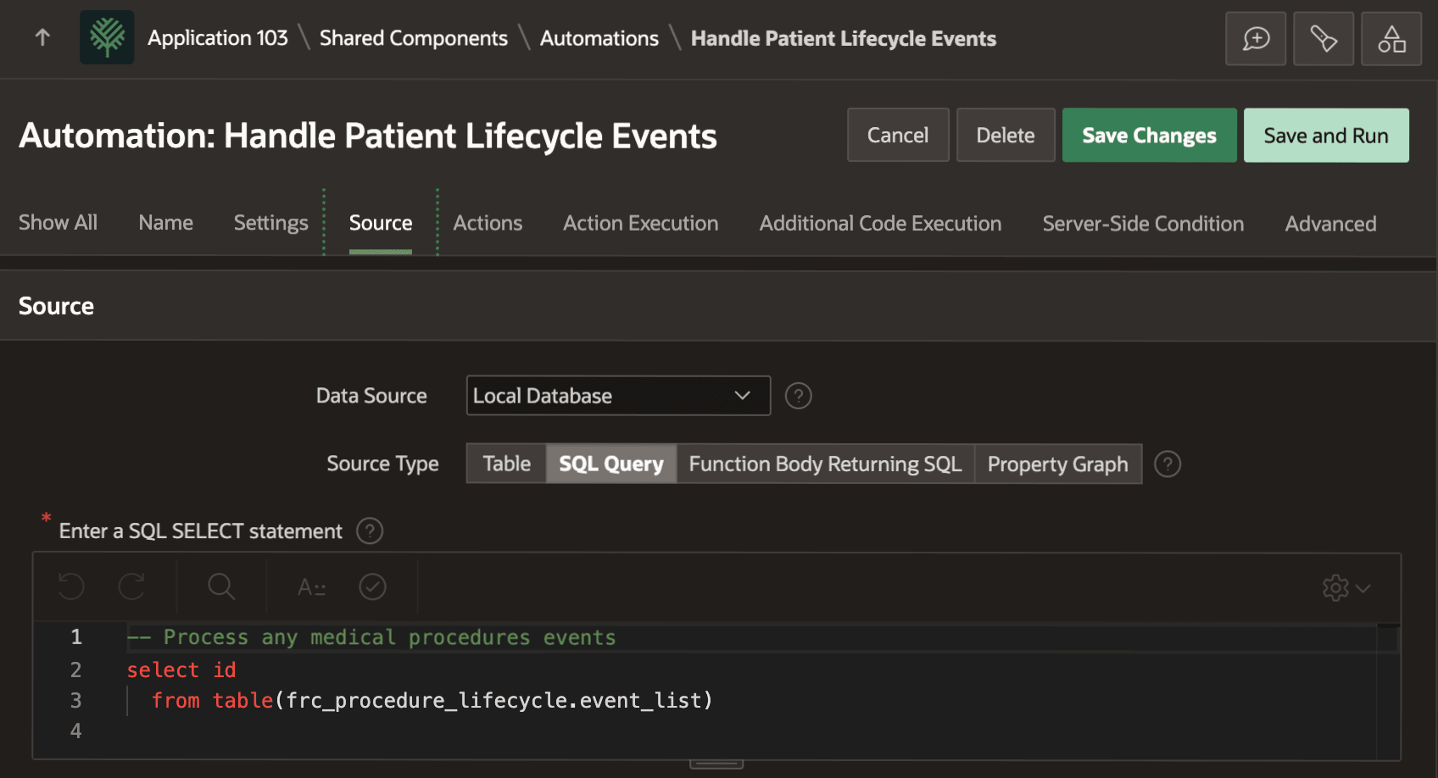Open the Data Source dropdown
The width and height of the screenshot is (1438, 778).
[618, 396]
